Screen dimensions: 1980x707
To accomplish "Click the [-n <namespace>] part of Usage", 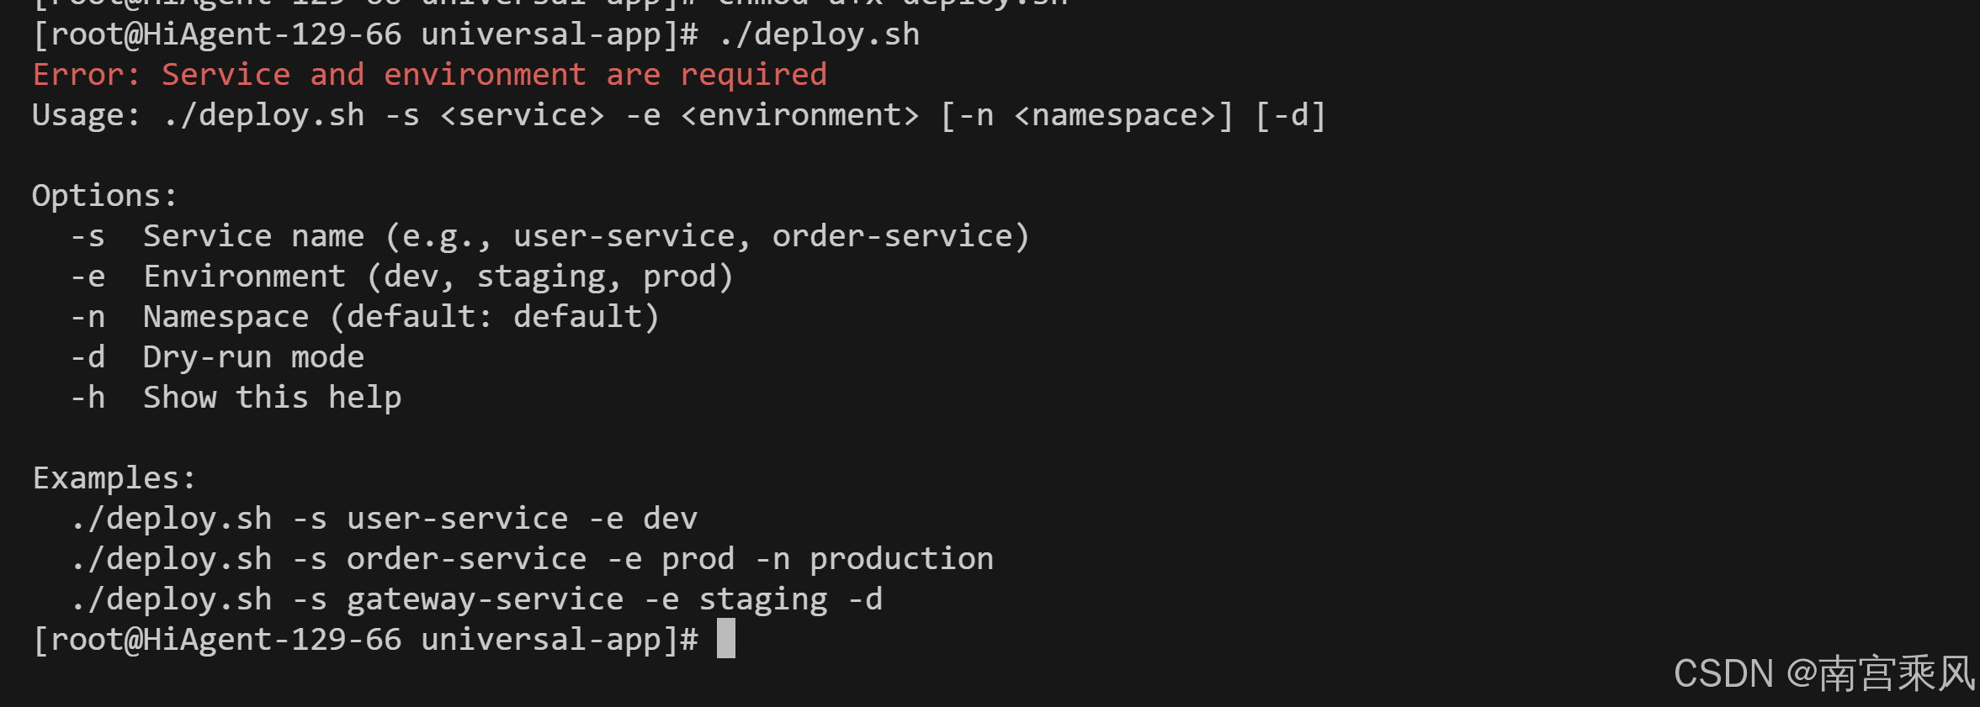I will click(x=1086, y=115).
